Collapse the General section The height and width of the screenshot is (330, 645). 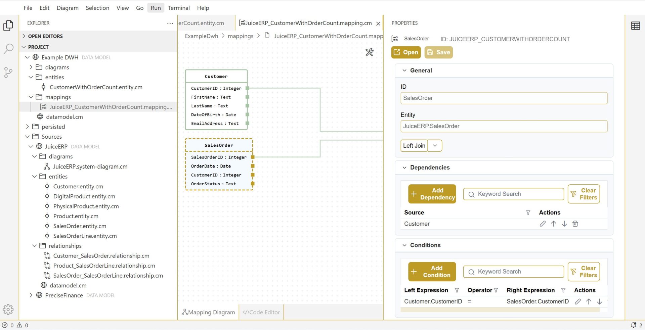[x=404, y=70]
